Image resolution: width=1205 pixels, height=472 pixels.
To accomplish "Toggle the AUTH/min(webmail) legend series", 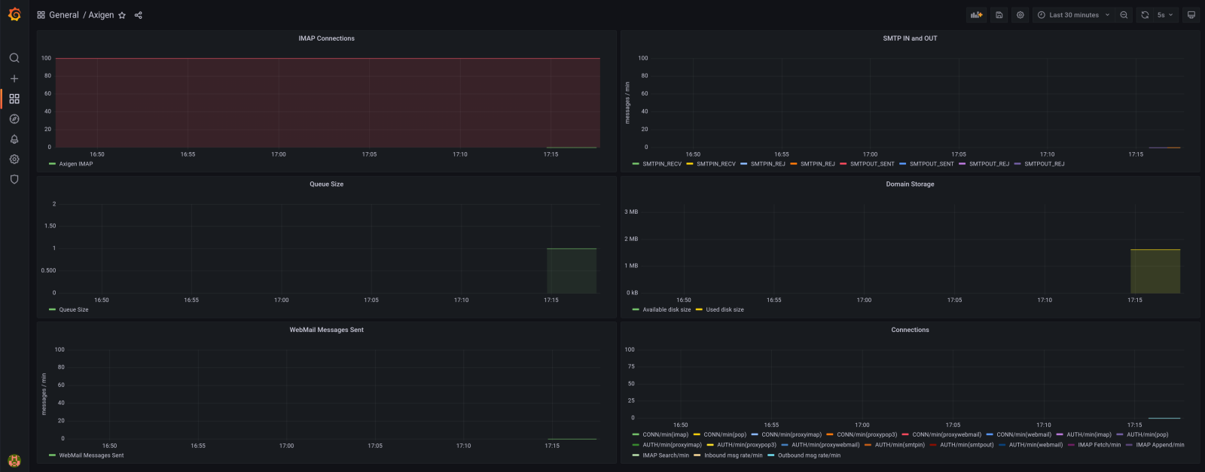I will tap(1036, 445).
